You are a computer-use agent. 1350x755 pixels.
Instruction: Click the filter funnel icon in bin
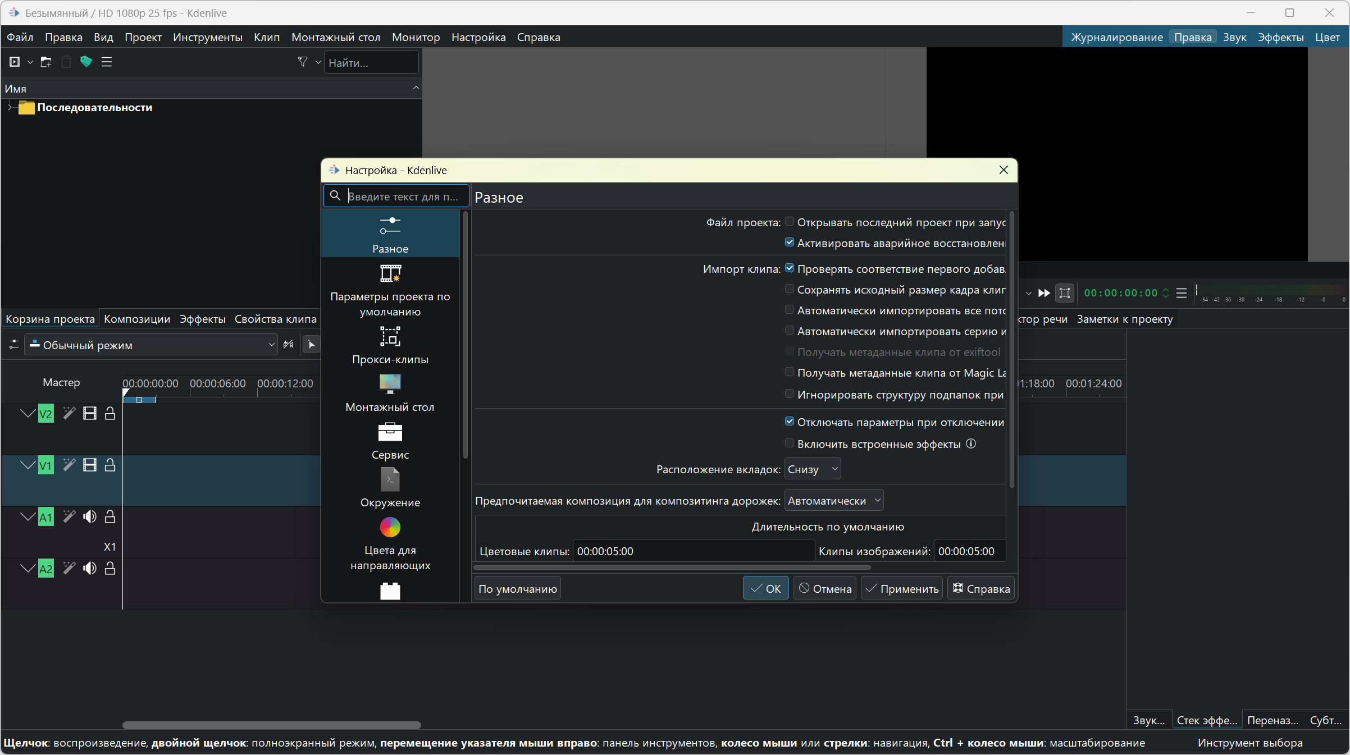click(303, 62)
